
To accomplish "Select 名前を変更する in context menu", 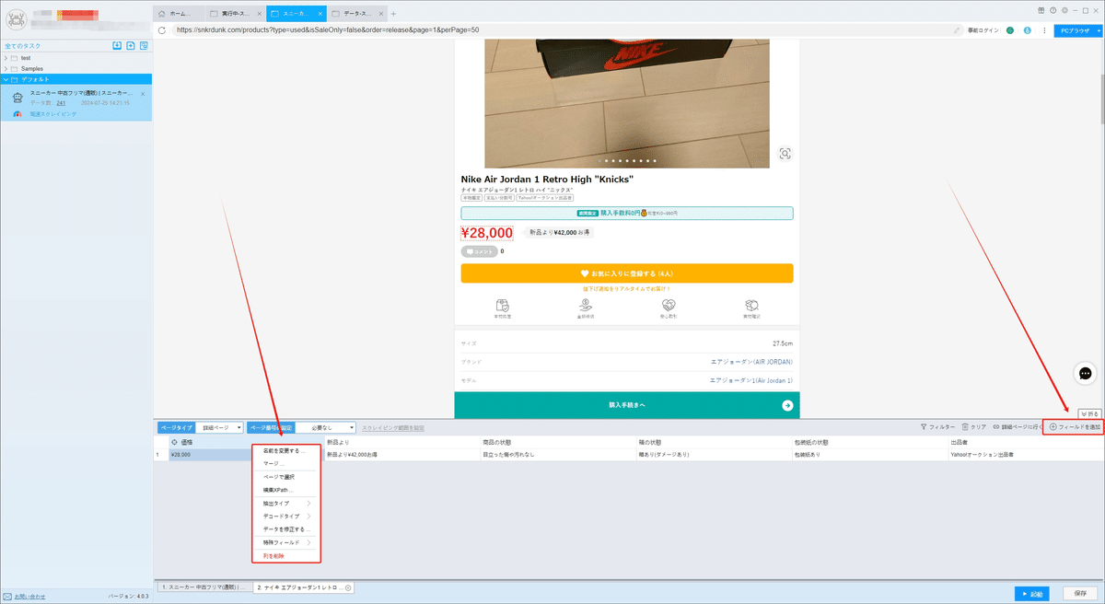I will [286, 451].
